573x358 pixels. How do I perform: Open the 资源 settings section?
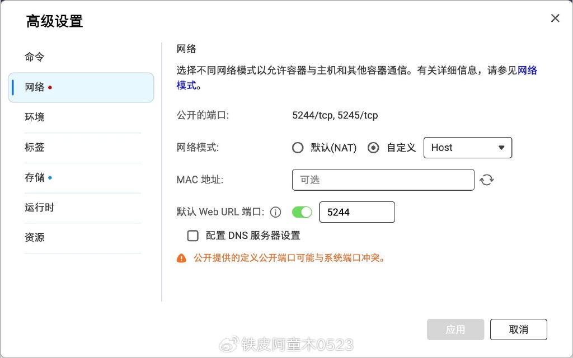click(x=35, y=237)
